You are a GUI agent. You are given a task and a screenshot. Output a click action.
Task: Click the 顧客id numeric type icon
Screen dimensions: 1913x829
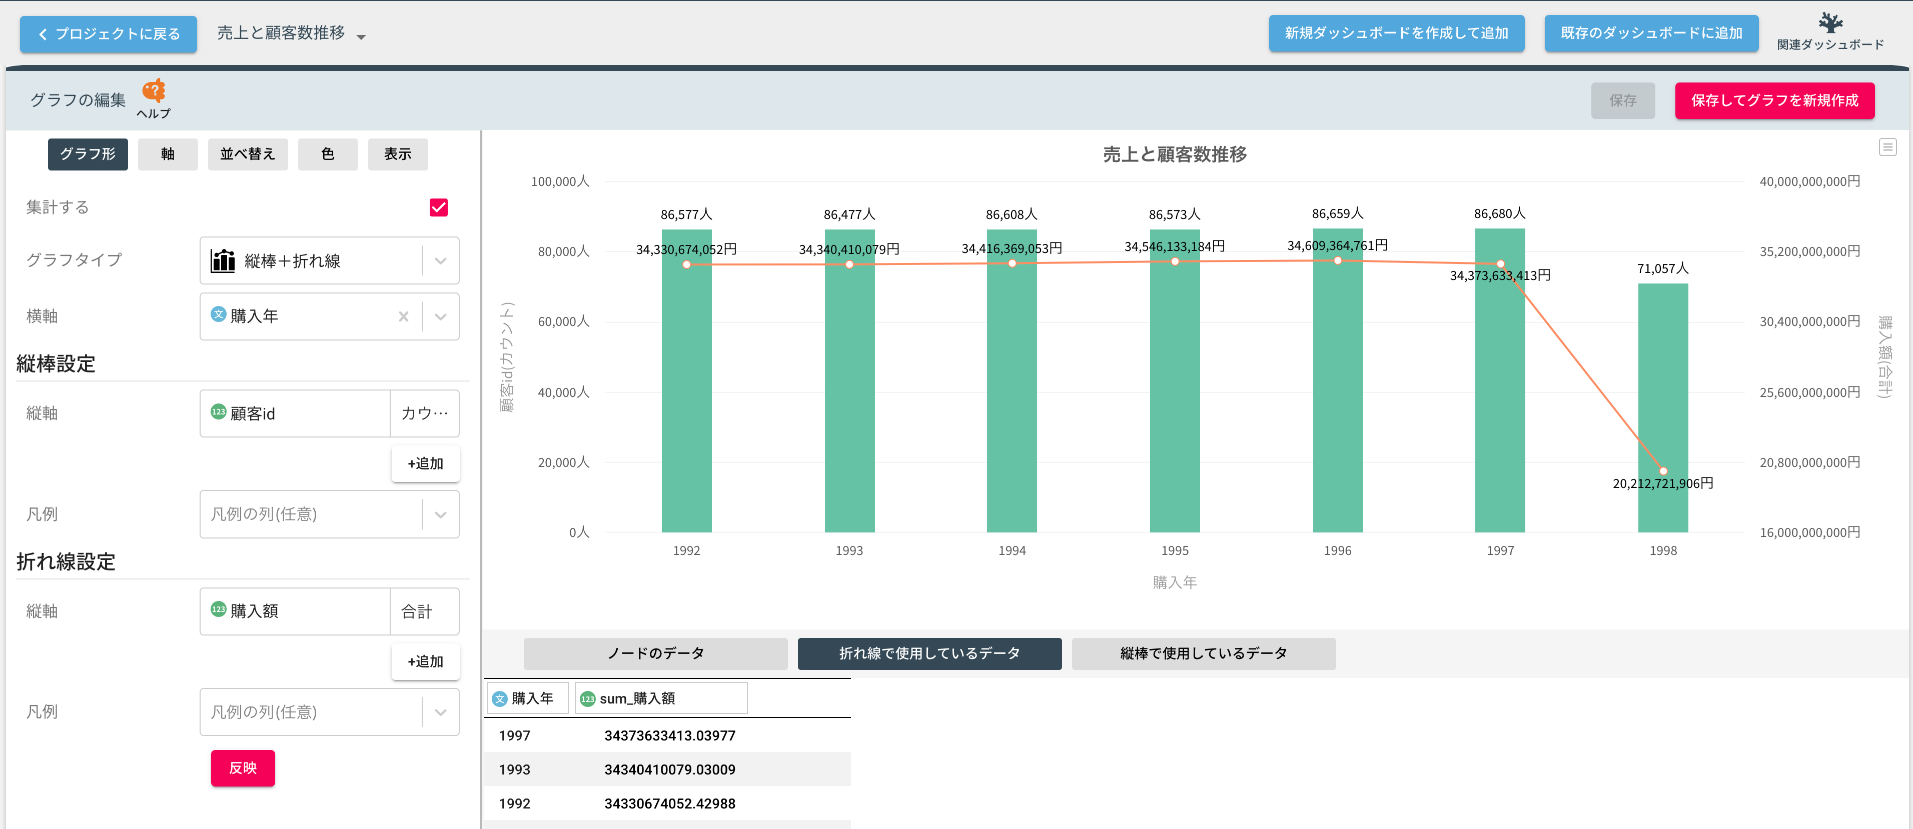point(218,412)
